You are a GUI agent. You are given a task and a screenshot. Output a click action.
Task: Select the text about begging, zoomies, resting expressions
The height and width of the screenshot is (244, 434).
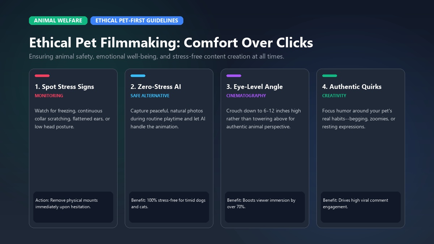coord(359,119)
